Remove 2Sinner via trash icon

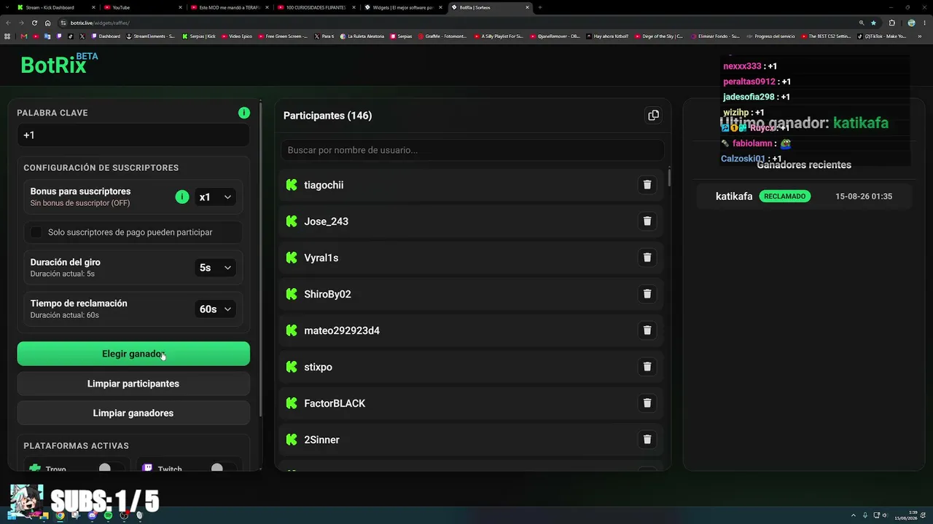click(x=647, y=440)
